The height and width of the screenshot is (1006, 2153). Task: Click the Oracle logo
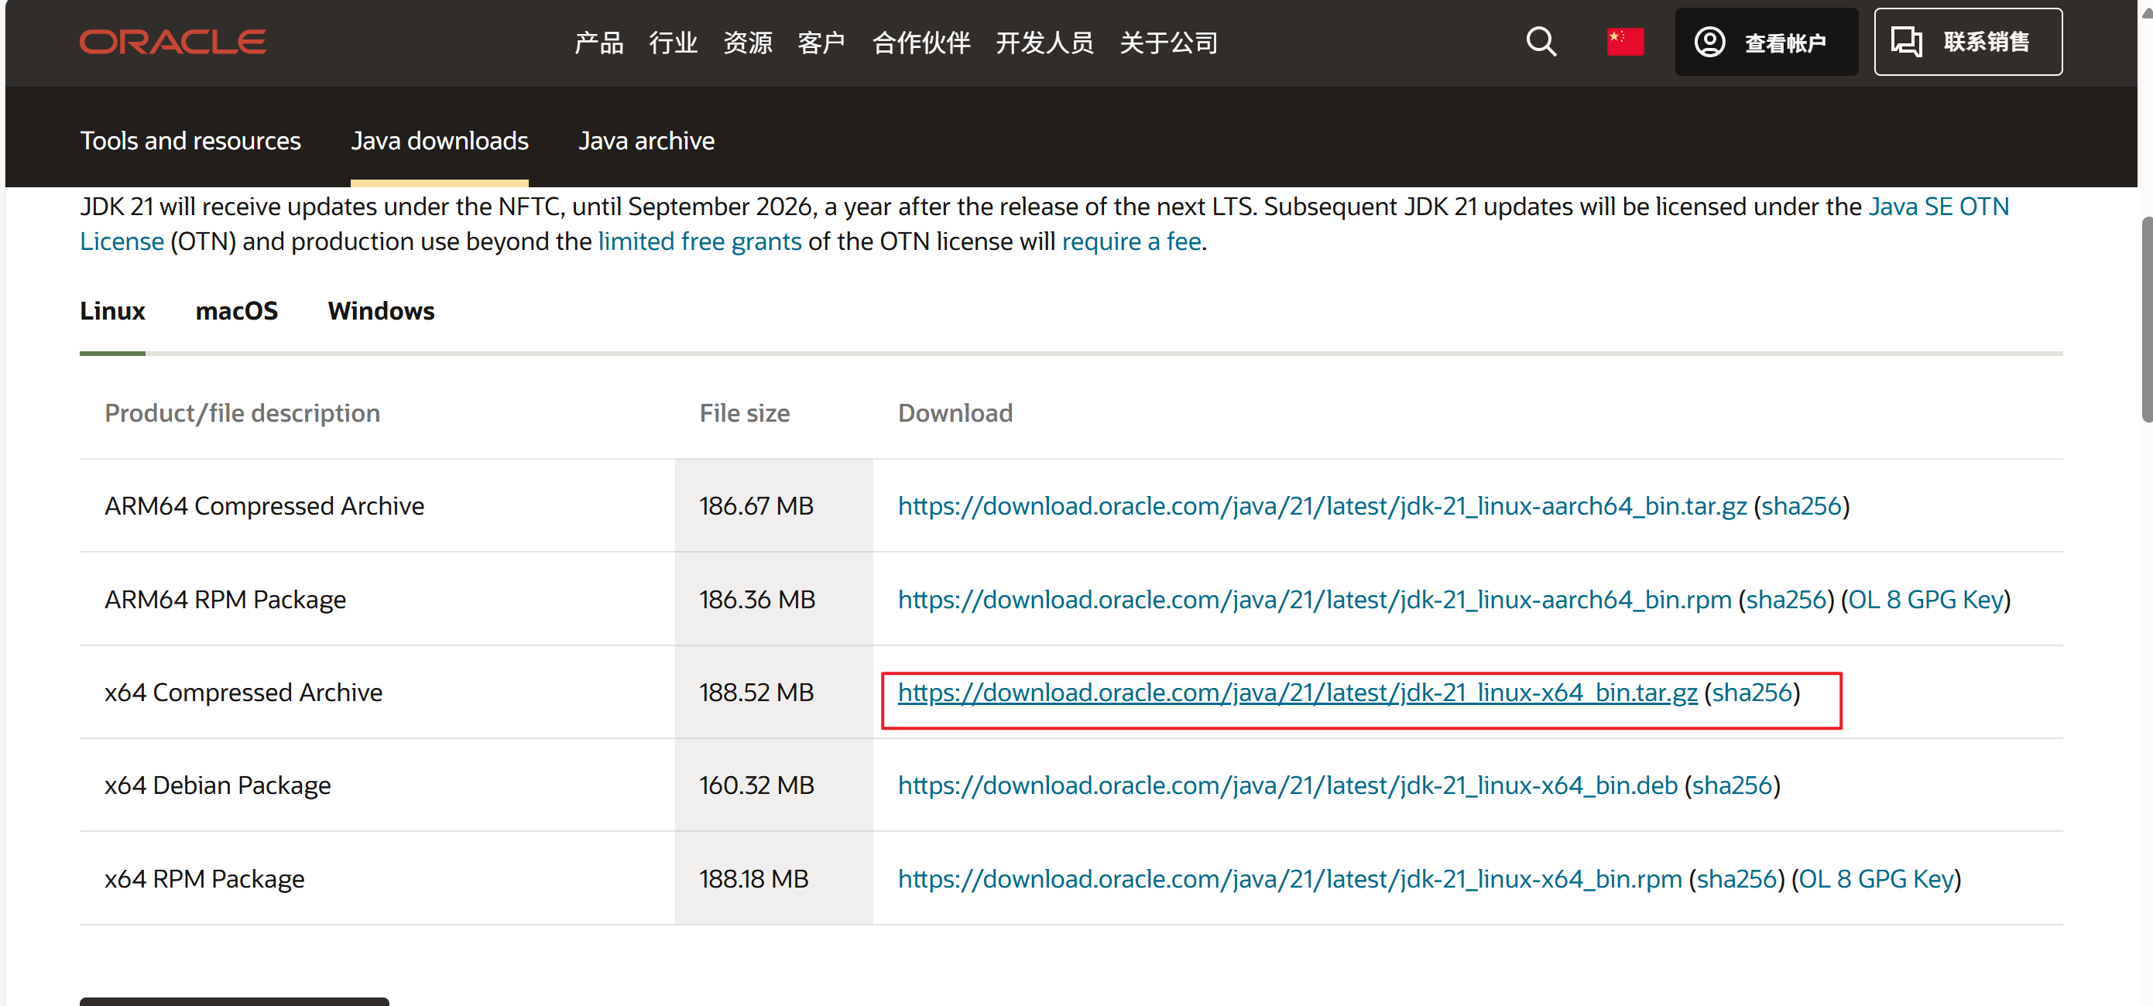pos(171,41)
